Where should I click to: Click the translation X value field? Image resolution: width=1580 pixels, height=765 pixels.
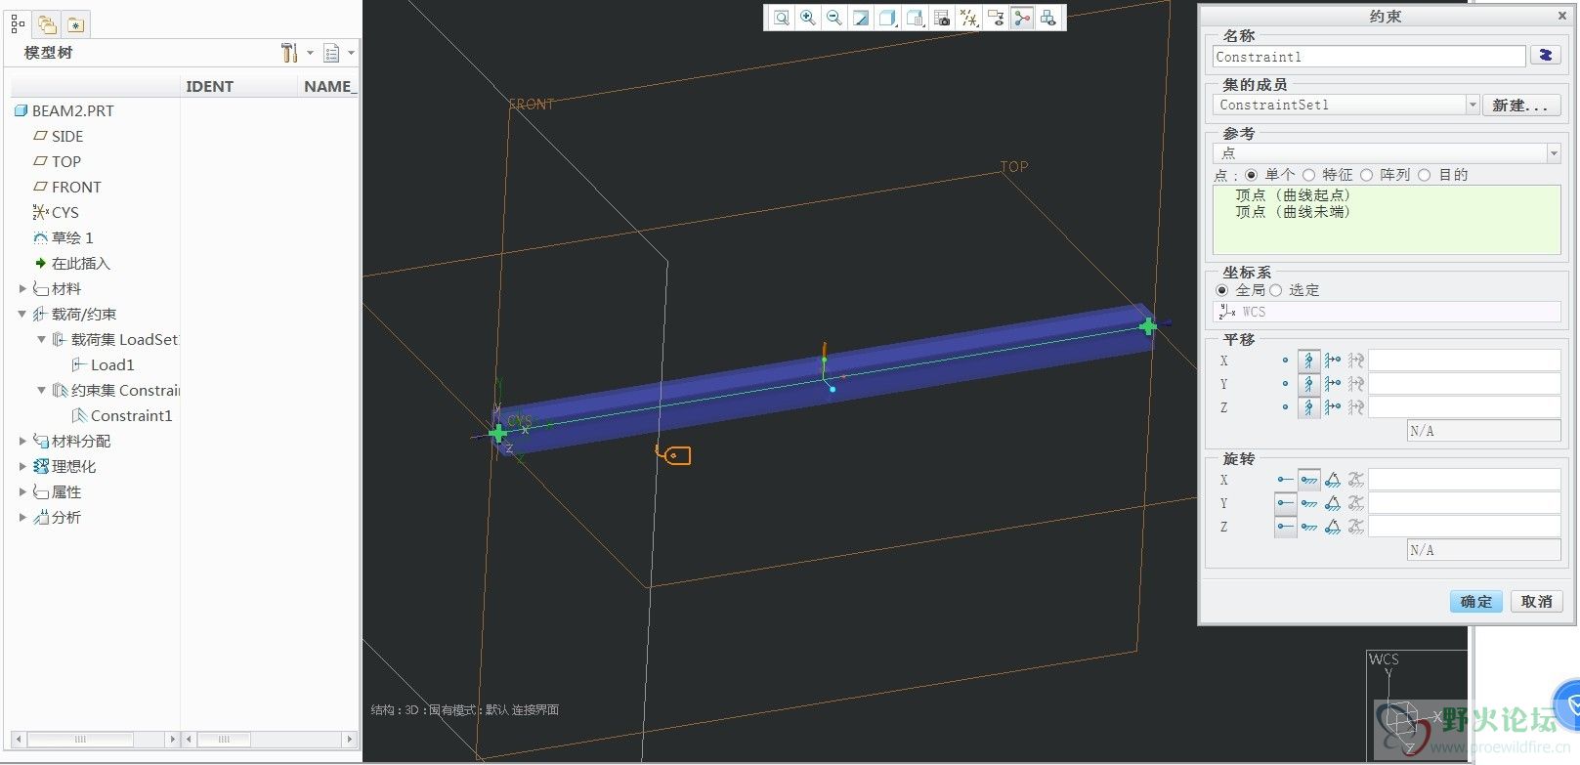pyautogui.click(x=1464, y=361)
